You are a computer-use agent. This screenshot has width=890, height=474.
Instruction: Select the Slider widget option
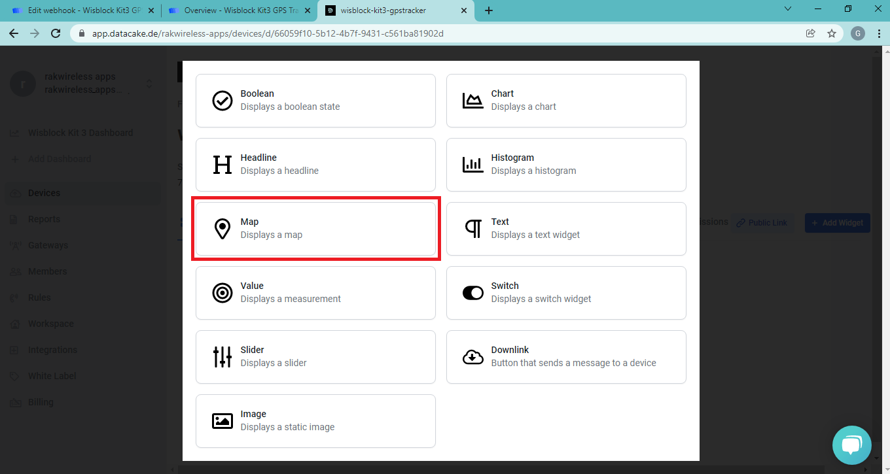tap(315, 357)
